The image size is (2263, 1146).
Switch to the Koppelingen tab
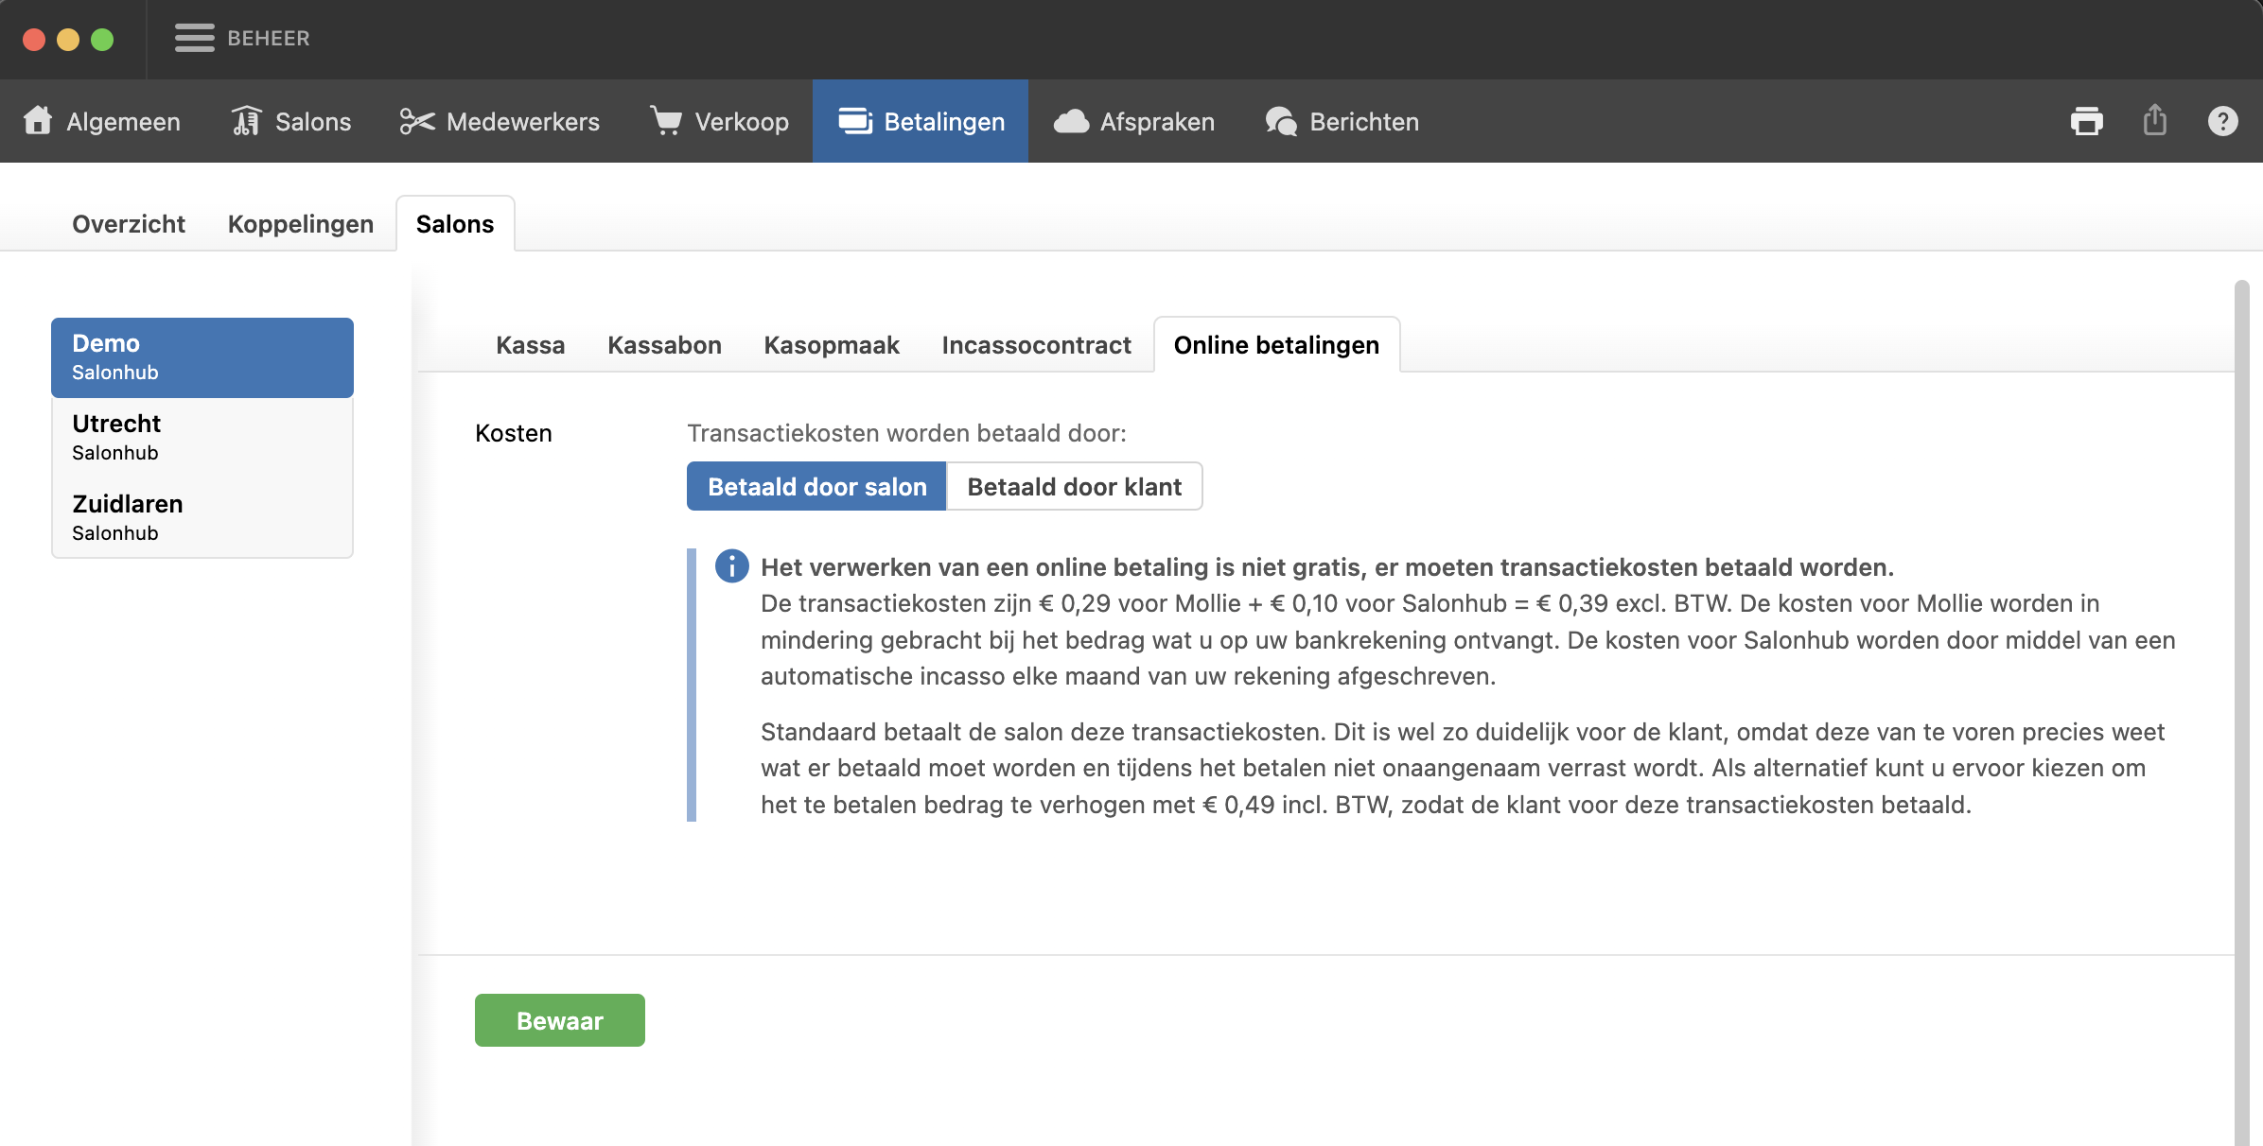coord(300,224)
